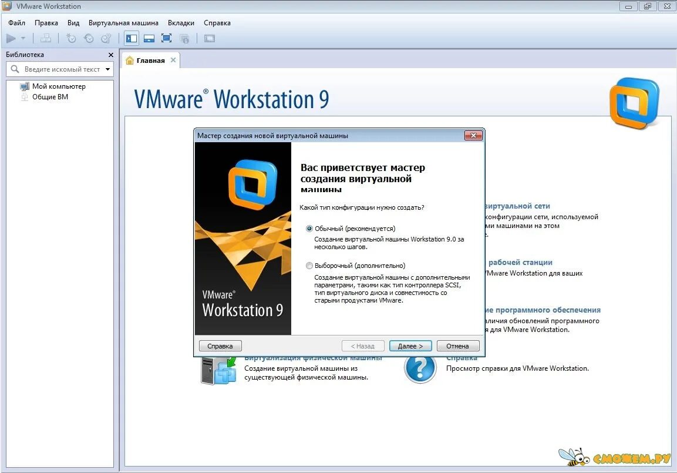Choose the Выборочный (дополнительно) configuration option

pos(309,266)
